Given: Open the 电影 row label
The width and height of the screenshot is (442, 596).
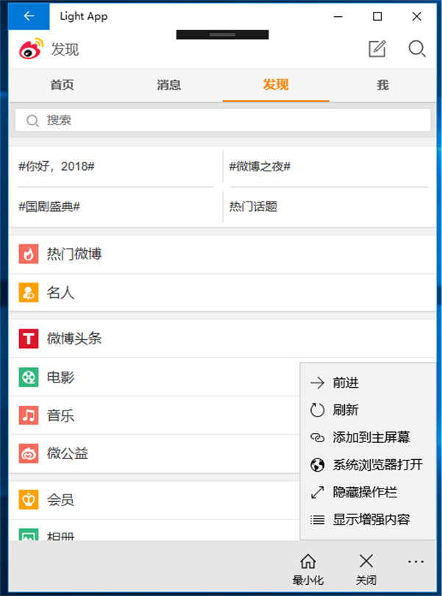Looking at the screenshot, I should pos(60,377).
